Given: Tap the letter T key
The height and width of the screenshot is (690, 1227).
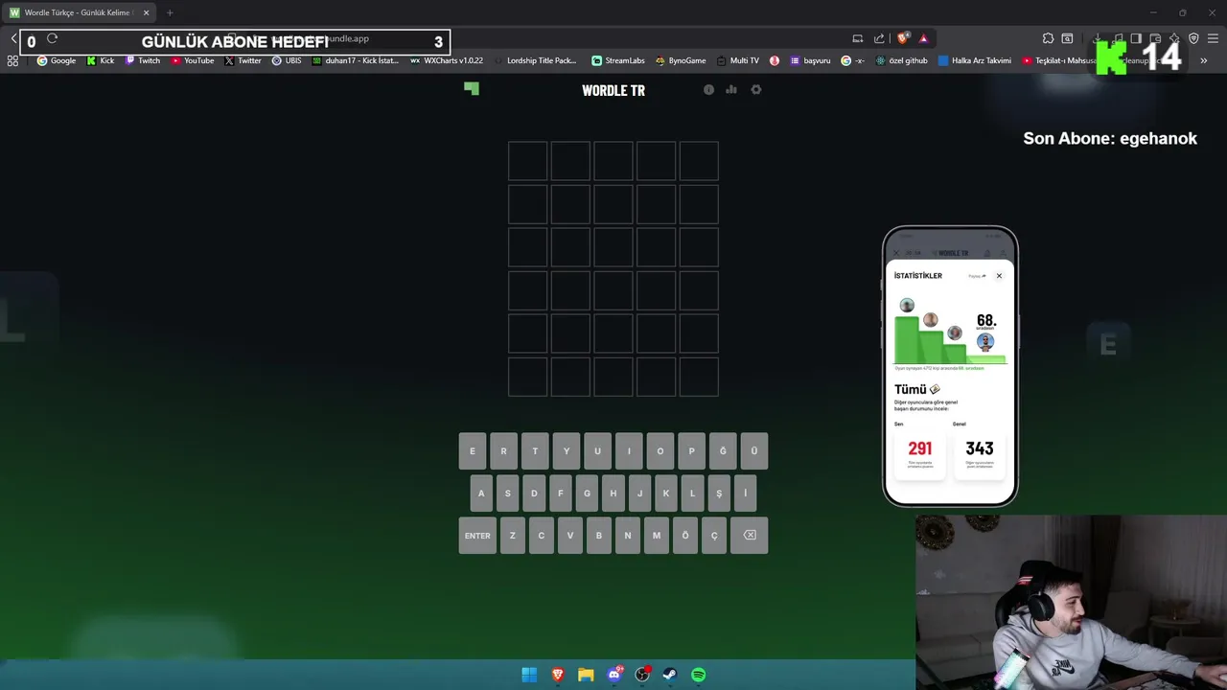Looking at the screenshot, I should pos(535,451).
